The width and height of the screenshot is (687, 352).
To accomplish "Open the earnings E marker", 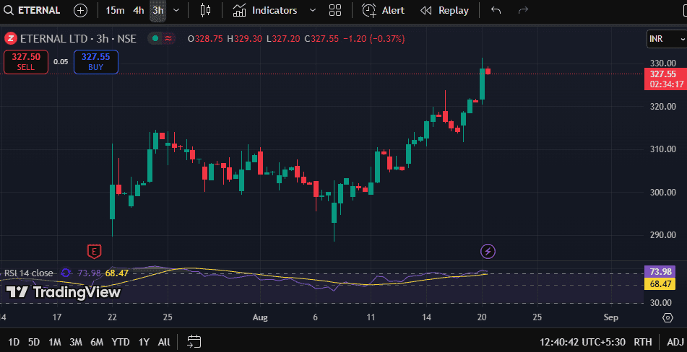I will pos(94,252).
